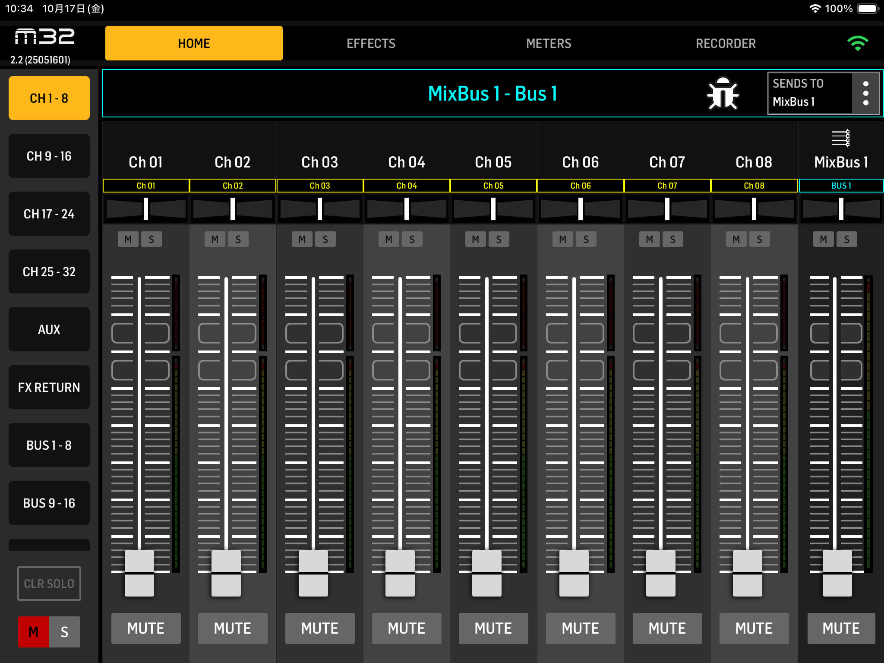Expand the yellow Ch 06 label box
The image size is (884, 663).
pos(580,186)
